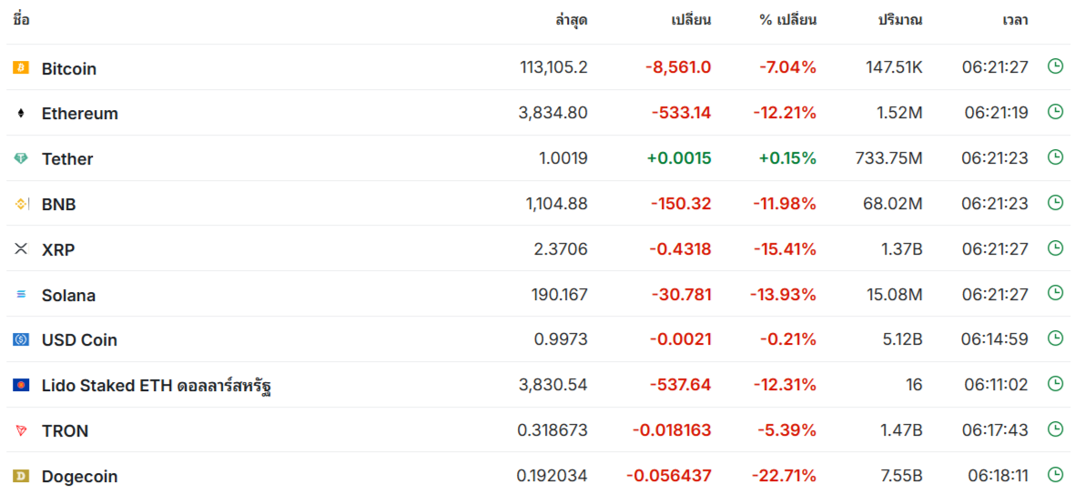
Task: Open the Bitcoin name link
Action: pyautogui.click(x=69, y=68)
